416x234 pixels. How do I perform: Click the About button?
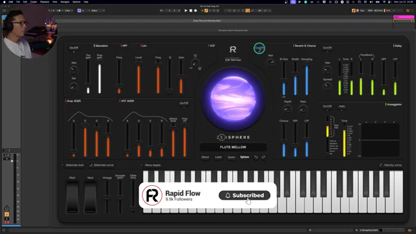tap(205, 157)
